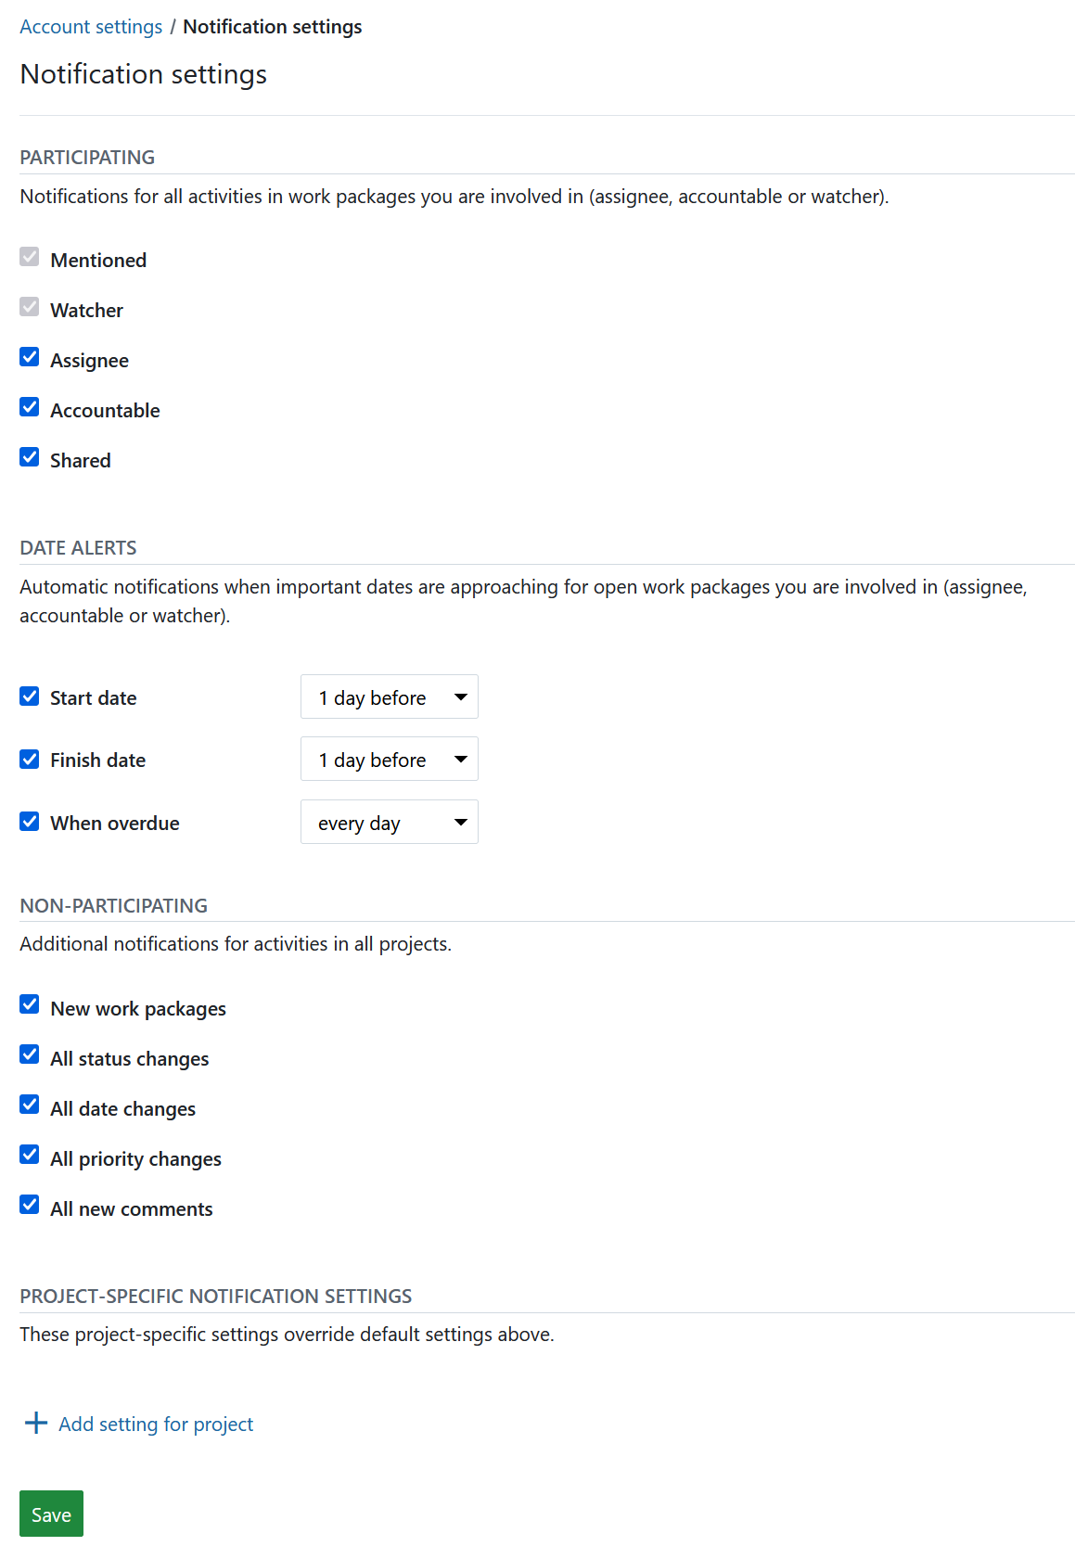
Task: Open the overdue 'every day' dropdown
Action: pyautogui.click(x=389, y=822)
